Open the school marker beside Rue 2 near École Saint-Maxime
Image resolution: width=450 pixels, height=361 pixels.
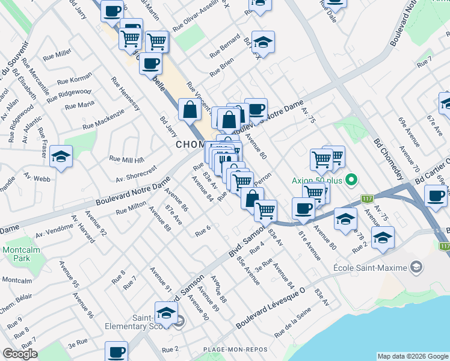(383, 238)
